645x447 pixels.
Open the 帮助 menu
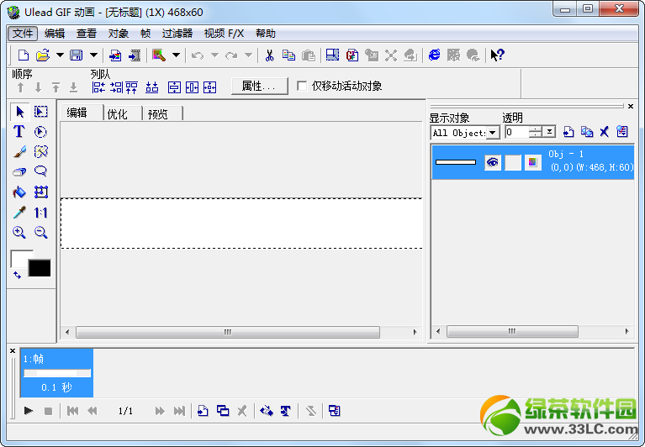pyautogui.click(x=266, y=34)
